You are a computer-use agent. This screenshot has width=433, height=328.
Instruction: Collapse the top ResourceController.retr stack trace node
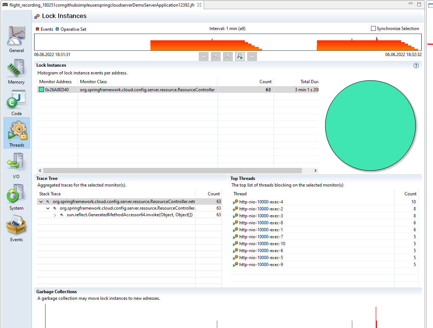tap(41, 202)
